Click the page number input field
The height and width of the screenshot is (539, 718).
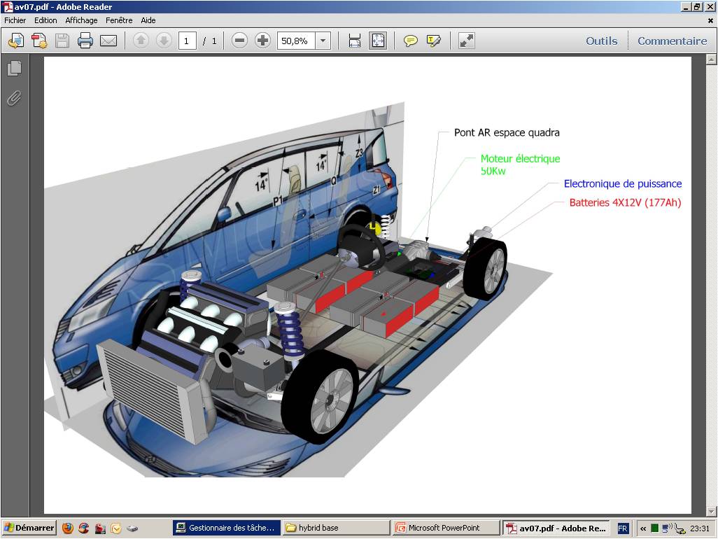187,41
